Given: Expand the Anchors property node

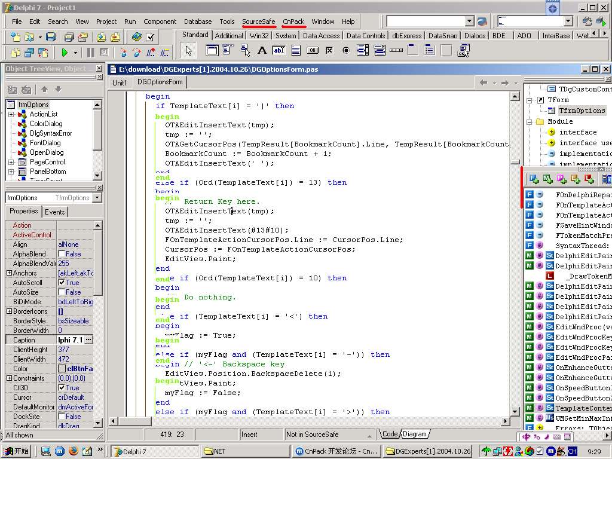Looking at the screenshot, I should coord(9,273).
